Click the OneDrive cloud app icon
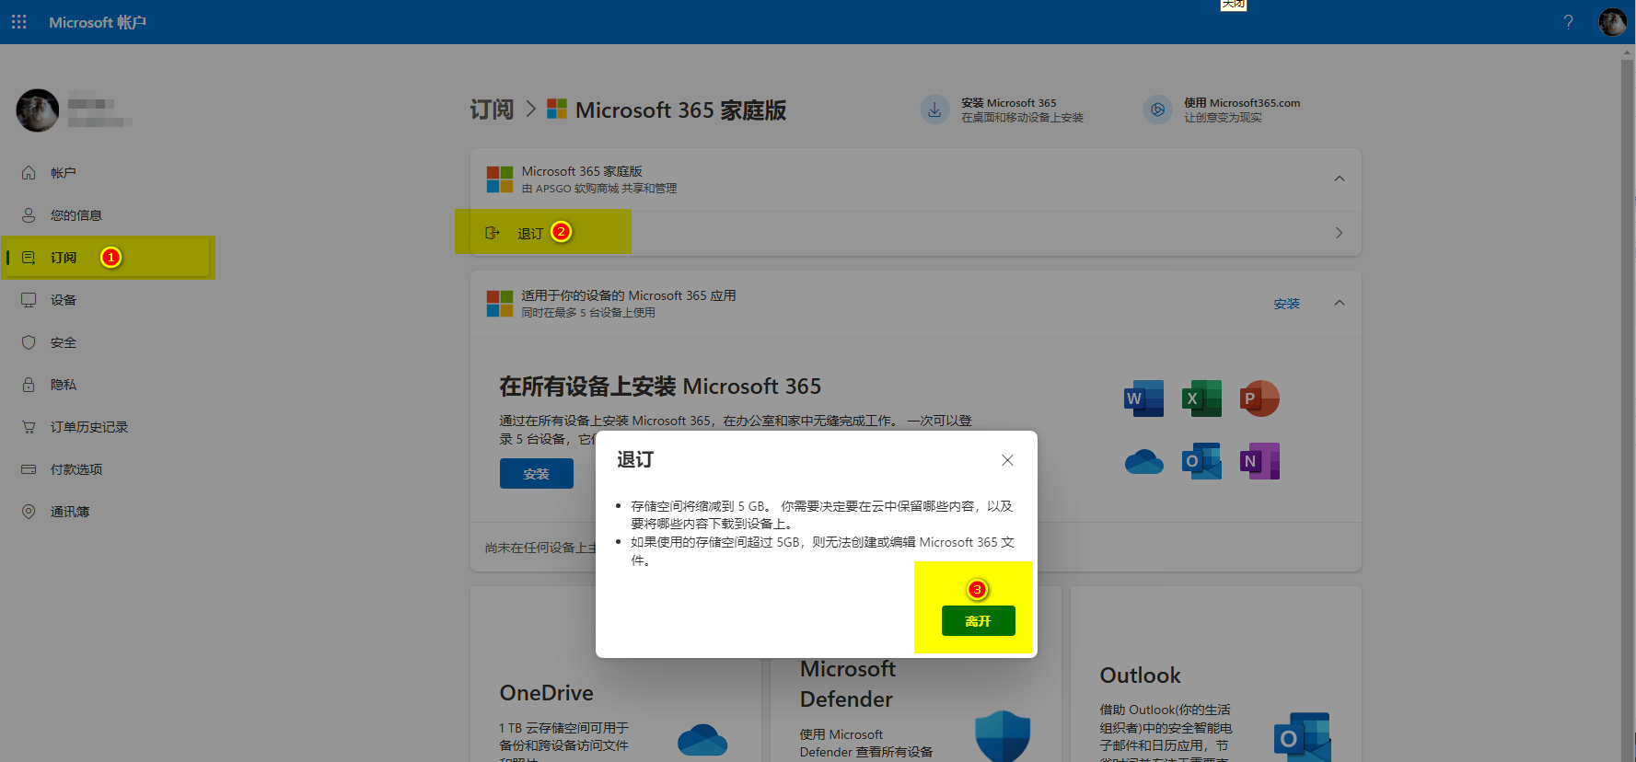 1144,461
